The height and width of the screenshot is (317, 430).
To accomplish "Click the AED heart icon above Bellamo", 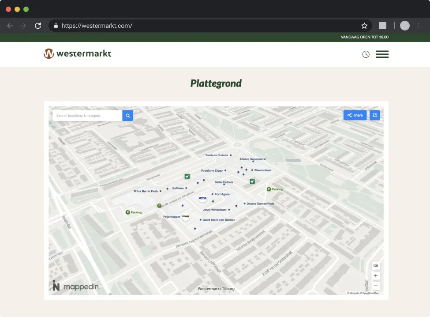I will 187,177.
